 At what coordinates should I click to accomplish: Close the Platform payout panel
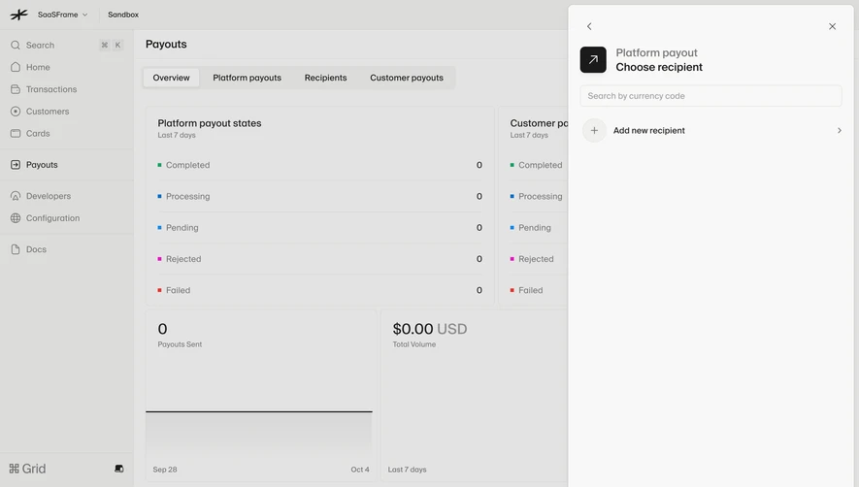(x=832, y=26)
